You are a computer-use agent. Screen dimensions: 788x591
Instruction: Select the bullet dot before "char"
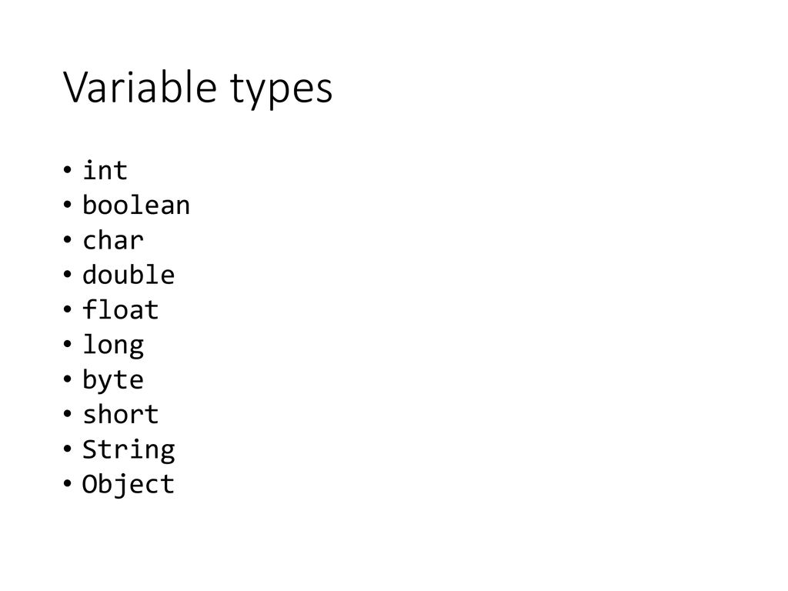pos(68,240)
